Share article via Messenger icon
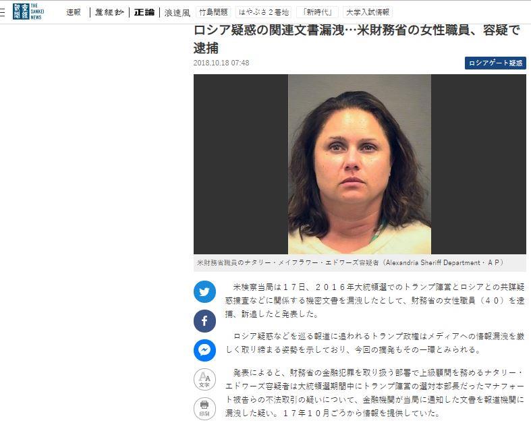The width and height of the screenshot is (531, 429). click(204, 350)
